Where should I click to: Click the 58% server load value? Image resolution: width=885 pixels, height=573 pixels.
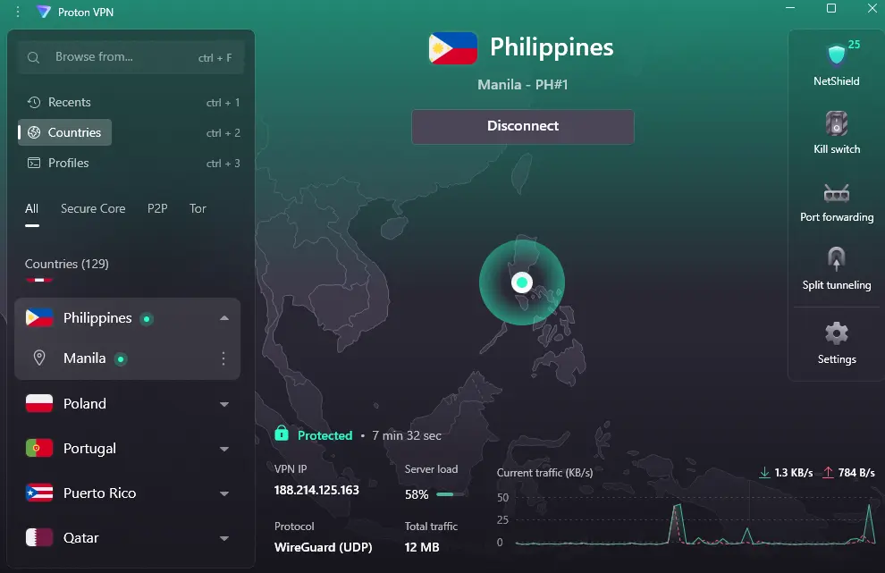click(x=417, y=494)
